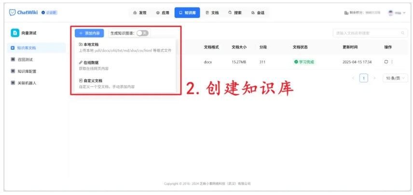Click the docx format cell

point(208,62)
